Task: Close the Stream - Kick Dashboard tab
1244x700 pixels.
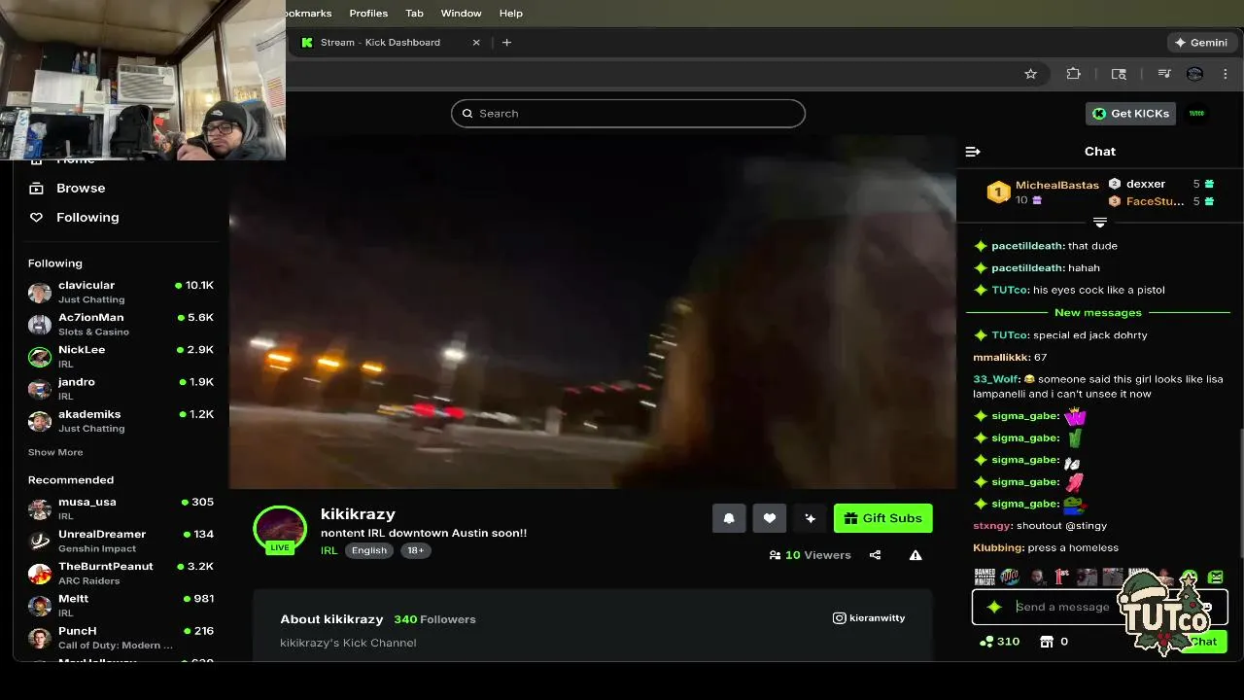Action: coord(476,43)
